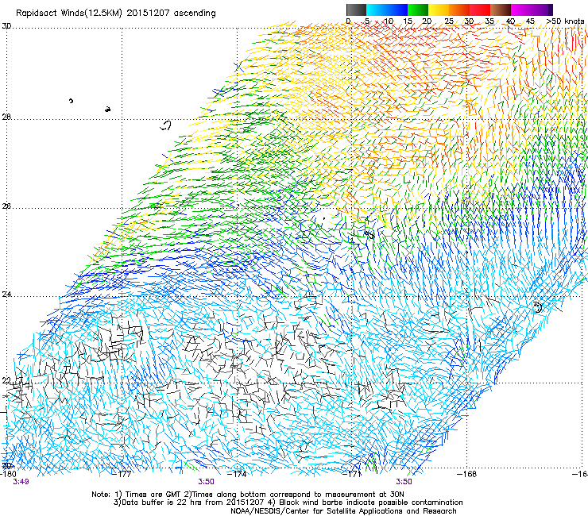Image resolution: width=588 pixels, height=516 pixels.
Task: Click the '15' legend speed label
Action: tap(408, 21)
